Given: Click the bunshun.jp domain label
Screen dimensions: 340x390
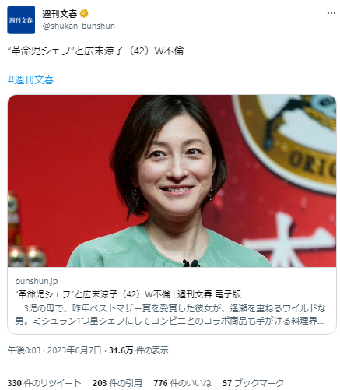Looking at the screenshot, I should 37,281.
